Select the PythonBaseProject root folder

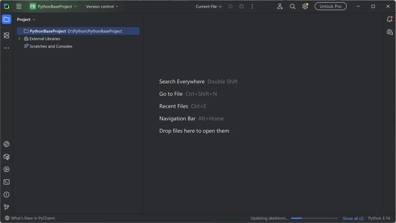tap(78, 31)
